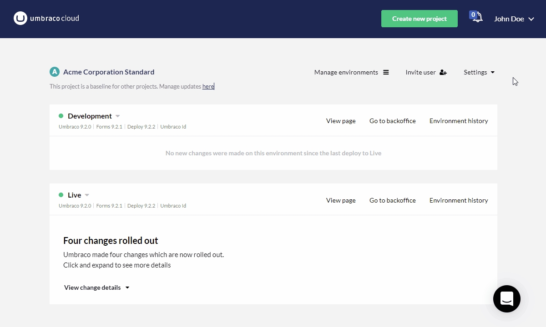
Task: Expand the Live environment dropdown arrow
Action: click(x=87, y=195)
